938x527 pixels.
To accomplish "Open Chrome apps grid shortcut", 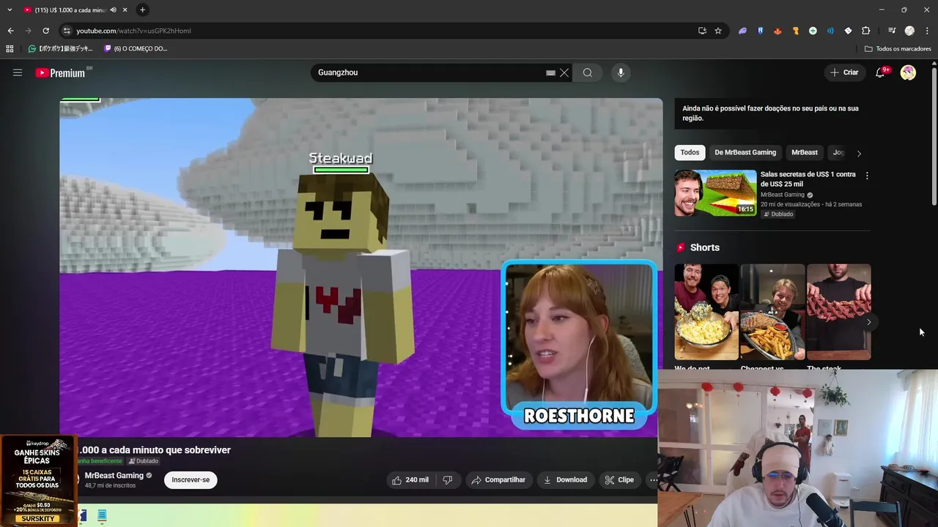I will click(10, 48).
